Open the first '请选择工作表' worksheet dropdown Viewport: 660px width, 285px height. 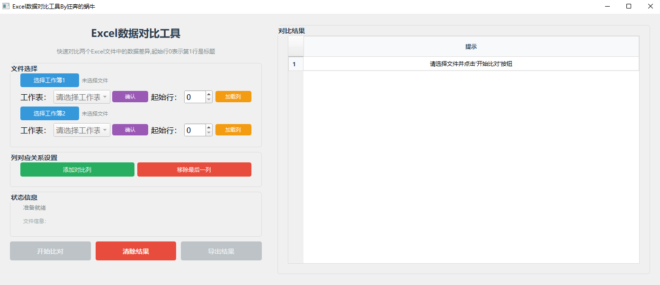[81, 97]
